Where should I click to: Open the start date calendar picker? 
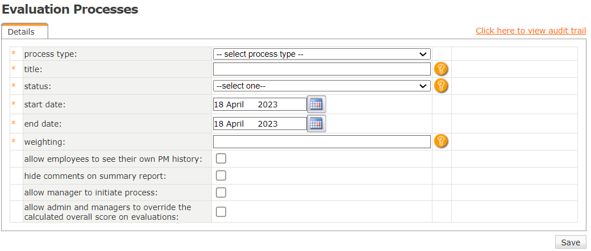(316, 104)
